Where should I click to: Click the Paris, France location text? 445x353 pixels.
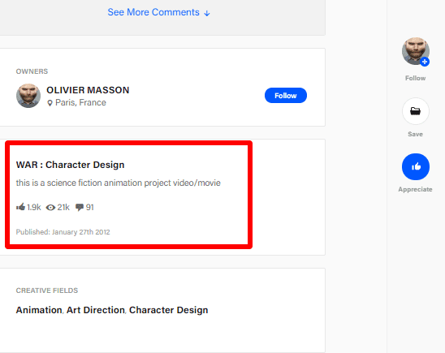click(x=80, y=102)
